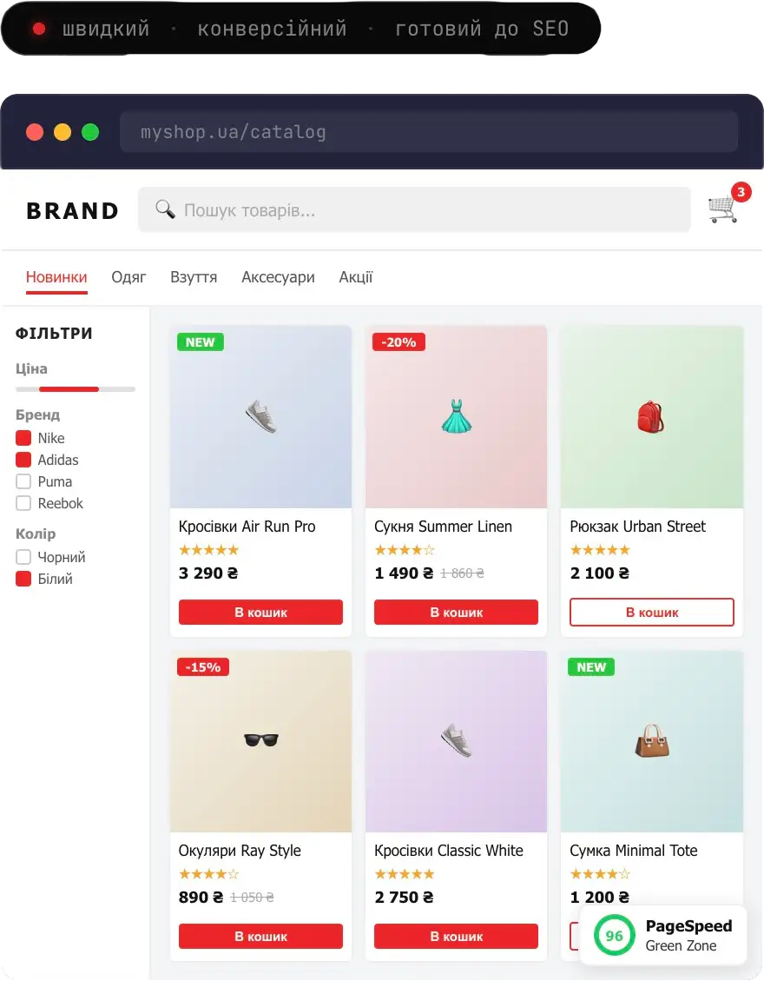Screen dimensions: 764x981
Task: Click the red backpack product icon
Action: pos(651,417)
